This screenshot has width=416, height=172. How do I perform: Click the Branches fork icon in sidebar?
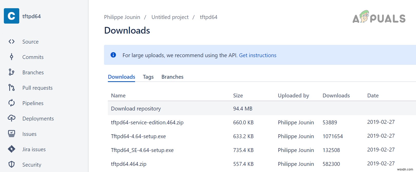[x=12, y=72]
